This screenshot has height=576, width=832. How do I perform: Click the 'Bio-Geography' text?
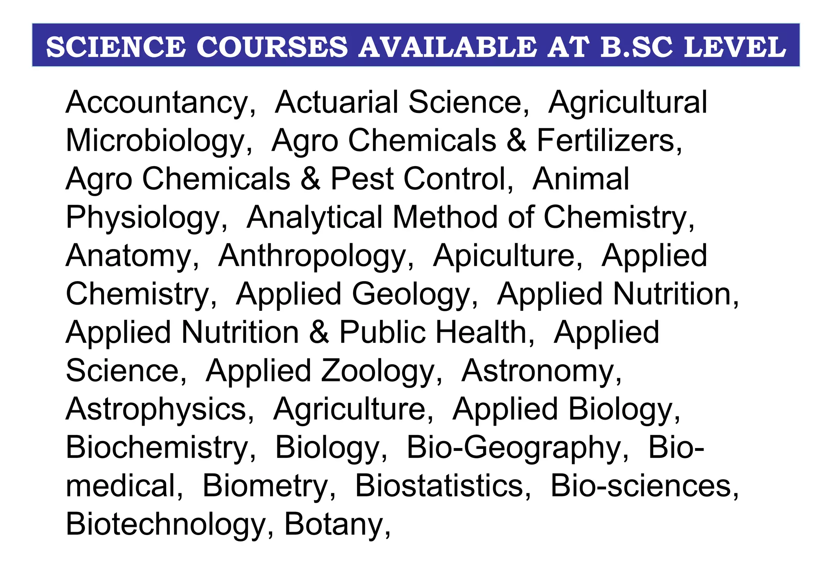pos(514,448)
